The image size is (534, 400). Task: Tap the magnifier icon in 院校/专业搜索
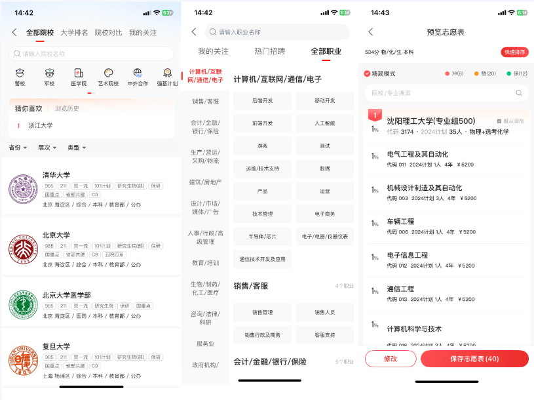(x=519, y=93)
